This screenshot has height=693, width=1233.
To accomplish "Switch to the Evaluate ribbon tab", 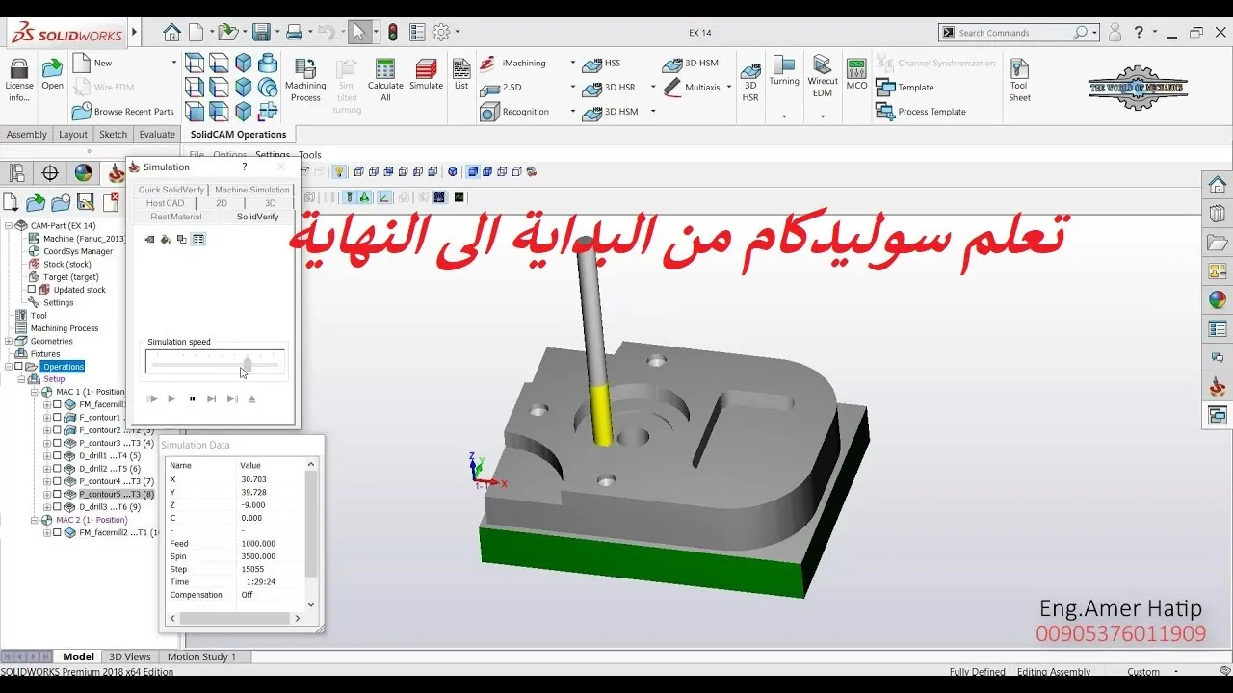I will (157, 135).
